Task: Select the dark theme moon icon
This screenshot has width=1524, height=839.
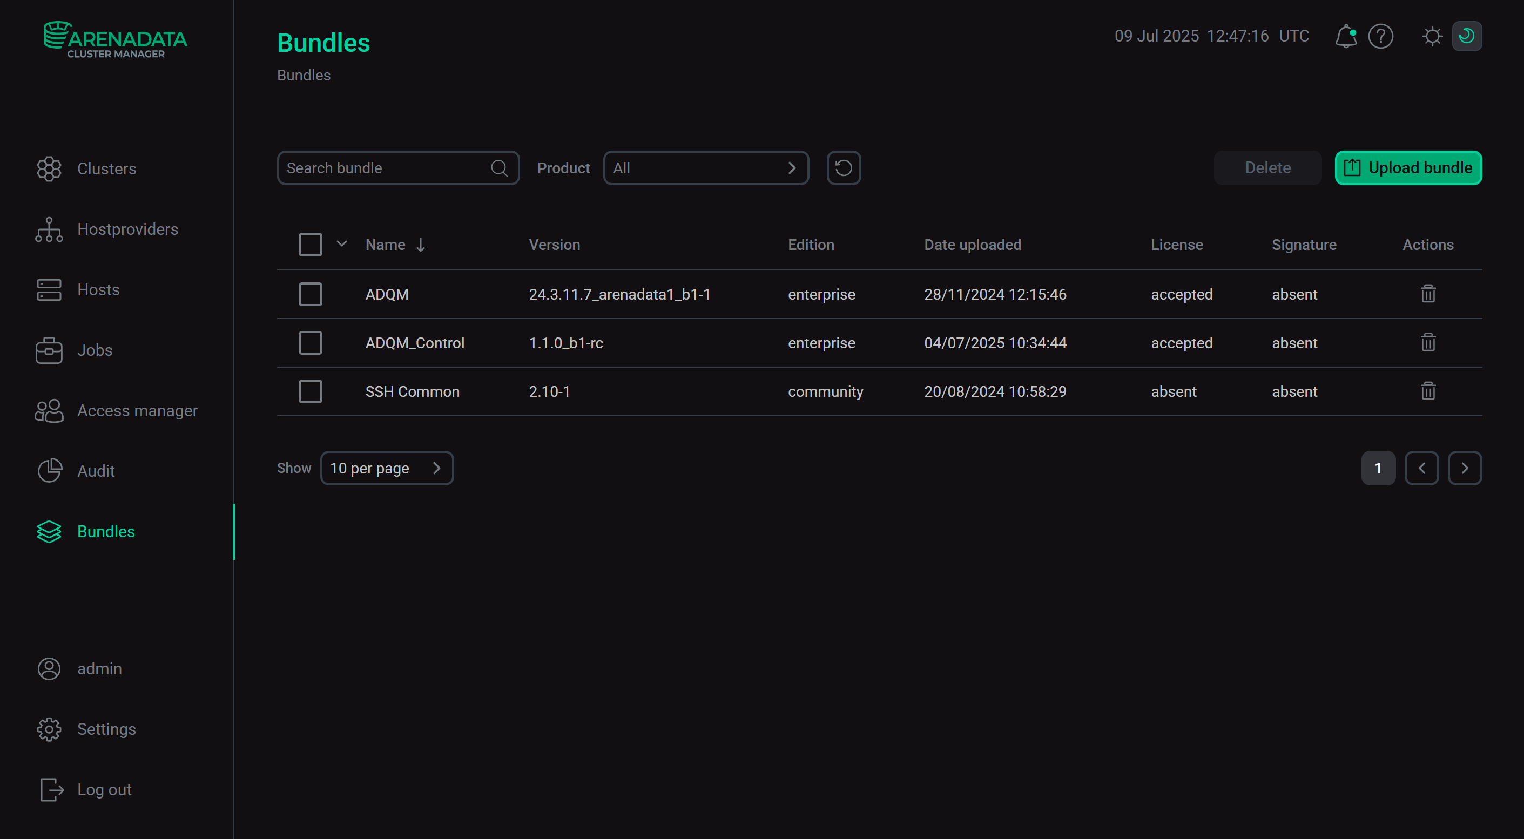Action: point(1466,36)
